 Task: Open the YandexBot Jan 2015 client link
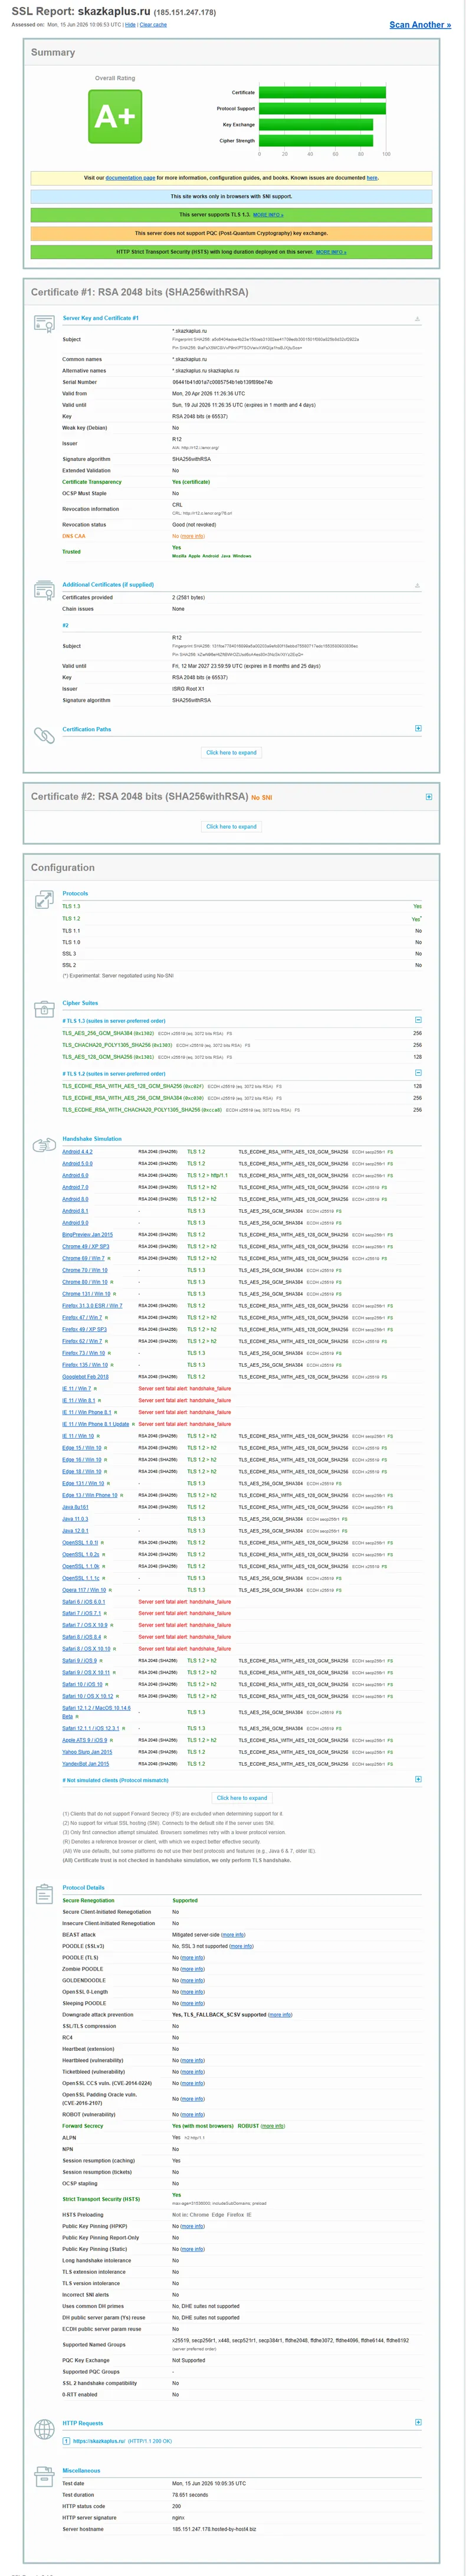(x=86, y=1764)
